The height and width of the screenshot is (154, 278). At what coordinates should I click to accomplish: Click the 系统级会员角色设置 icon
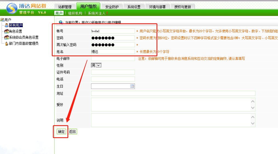[7, 37]
